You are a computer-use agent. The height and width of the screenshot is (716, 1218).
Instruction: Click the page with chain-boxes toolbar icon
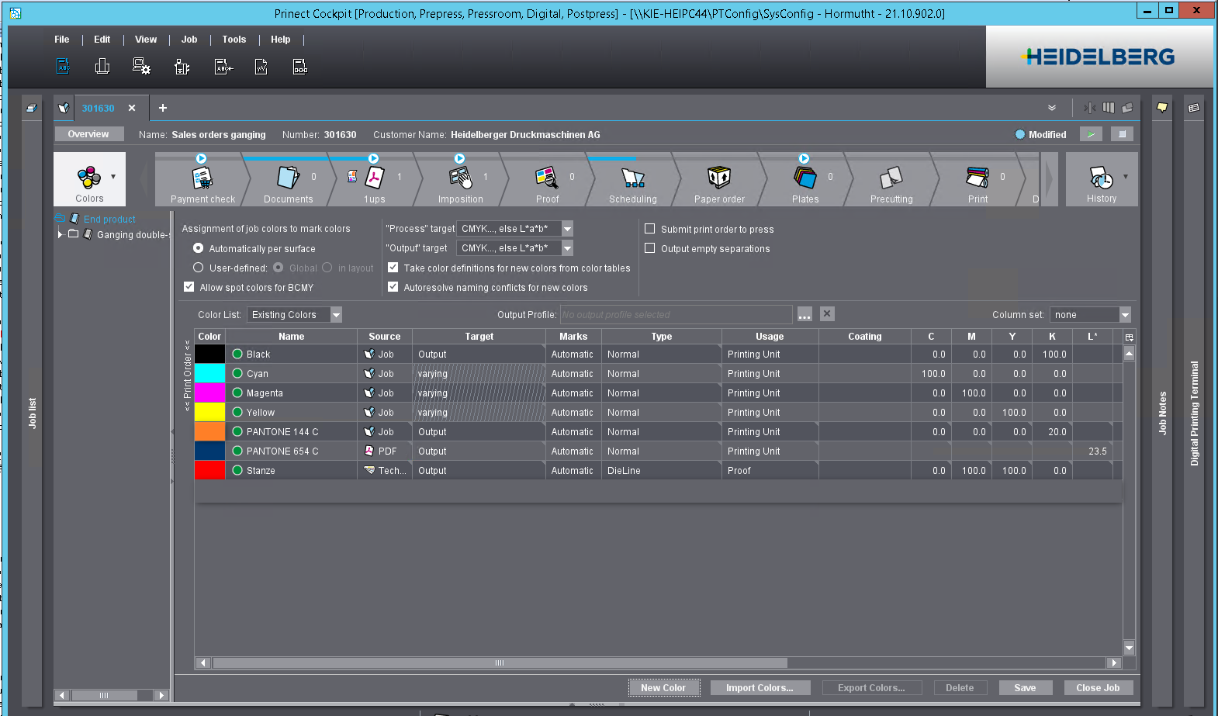(300, 67)
